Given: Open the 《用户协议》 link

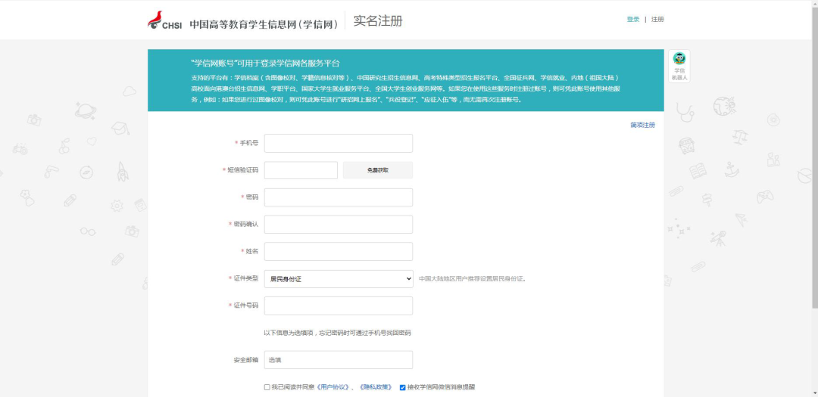Looking at the screenshot, I should point(333,387).
